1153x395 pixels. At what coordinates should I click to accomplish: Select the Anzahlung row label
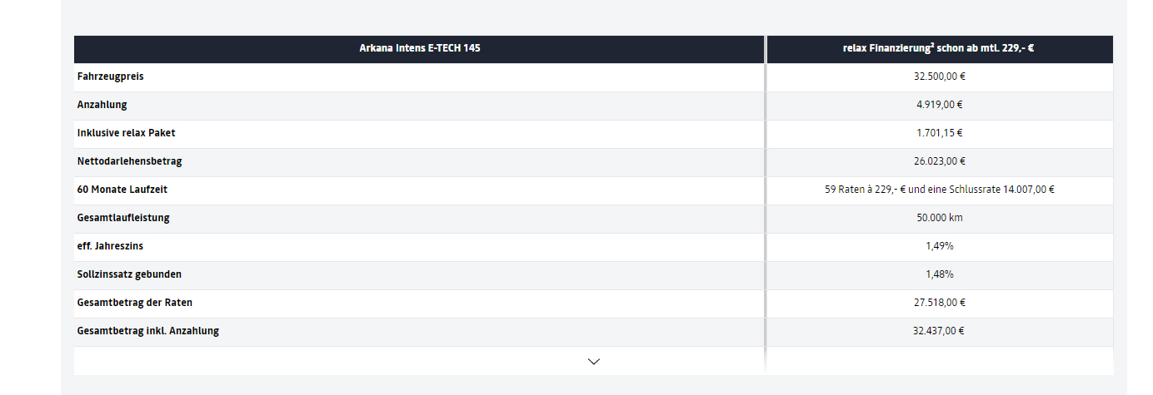[x=102, y=105]
